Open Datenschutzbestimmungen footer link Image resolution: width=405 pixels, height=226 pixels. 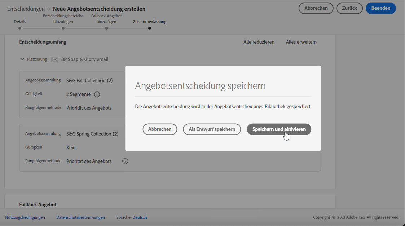(x=80, y=217)
